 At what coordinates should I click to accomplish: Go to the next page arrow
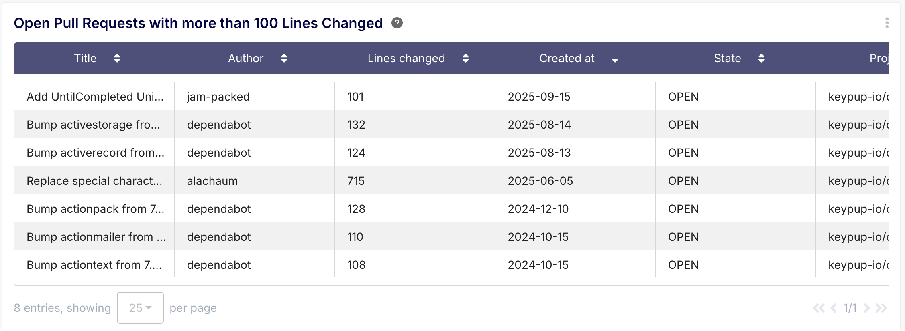[x=867, y=308]
